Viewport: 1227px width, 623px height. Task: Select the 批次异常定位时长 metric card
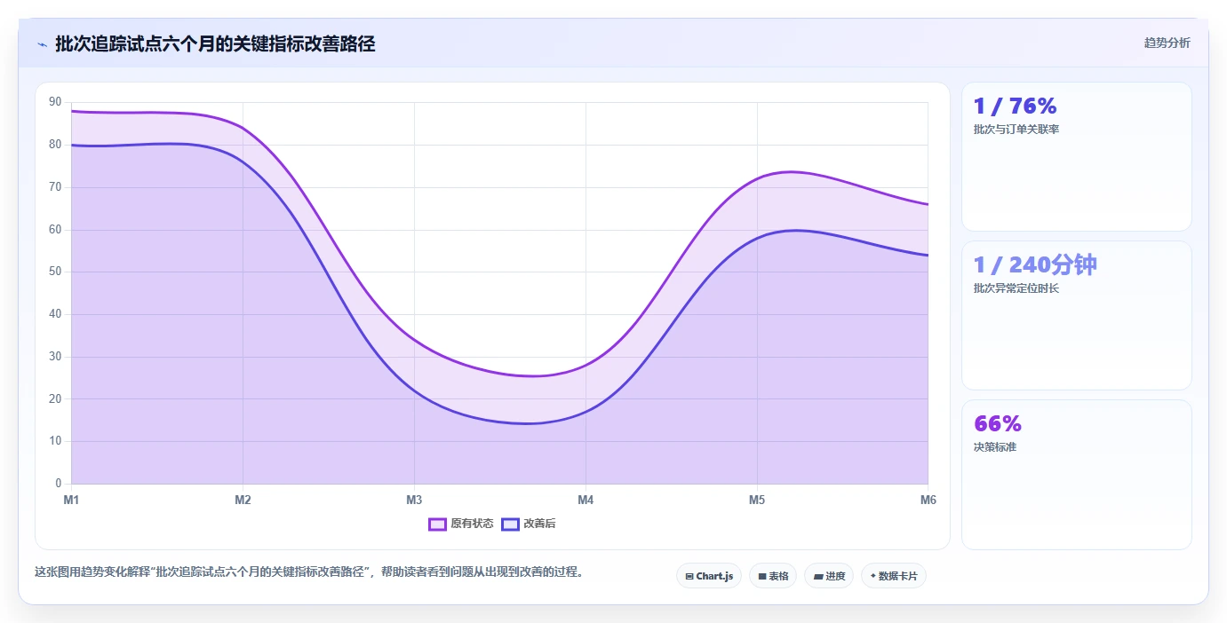tap(1077, 315)
